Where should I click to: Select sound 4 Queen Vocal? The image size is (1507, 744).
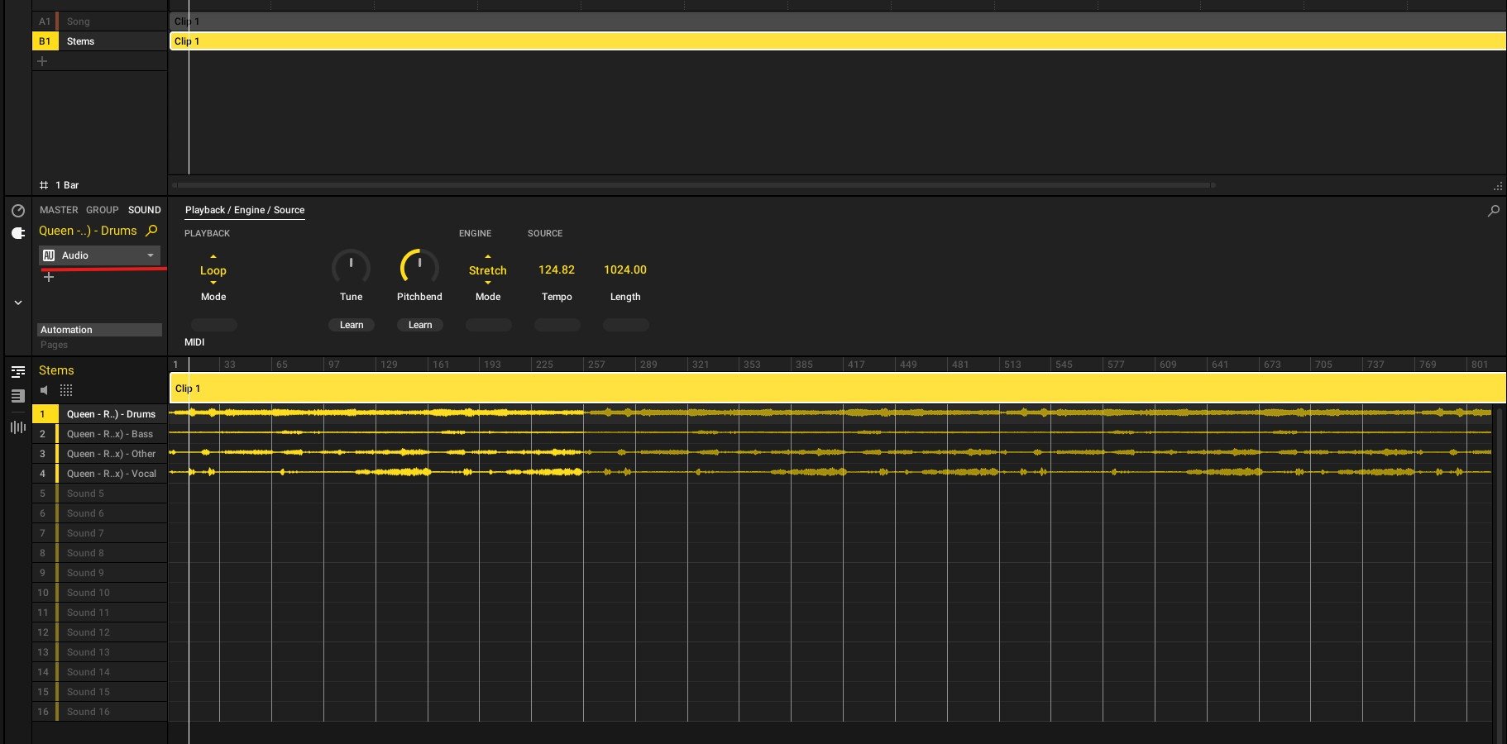pos(99,474)
